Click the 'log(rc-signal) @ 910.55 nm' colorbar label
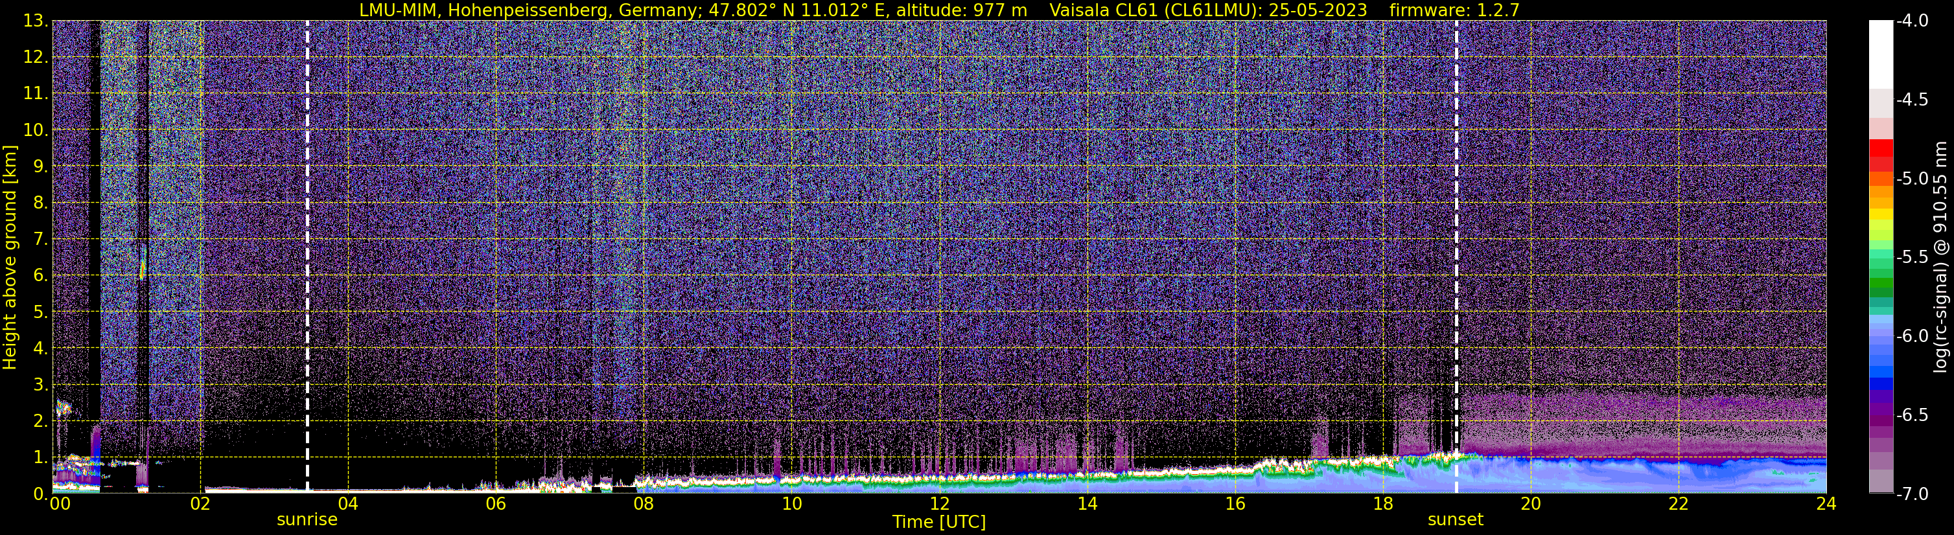 (1940, 257)
